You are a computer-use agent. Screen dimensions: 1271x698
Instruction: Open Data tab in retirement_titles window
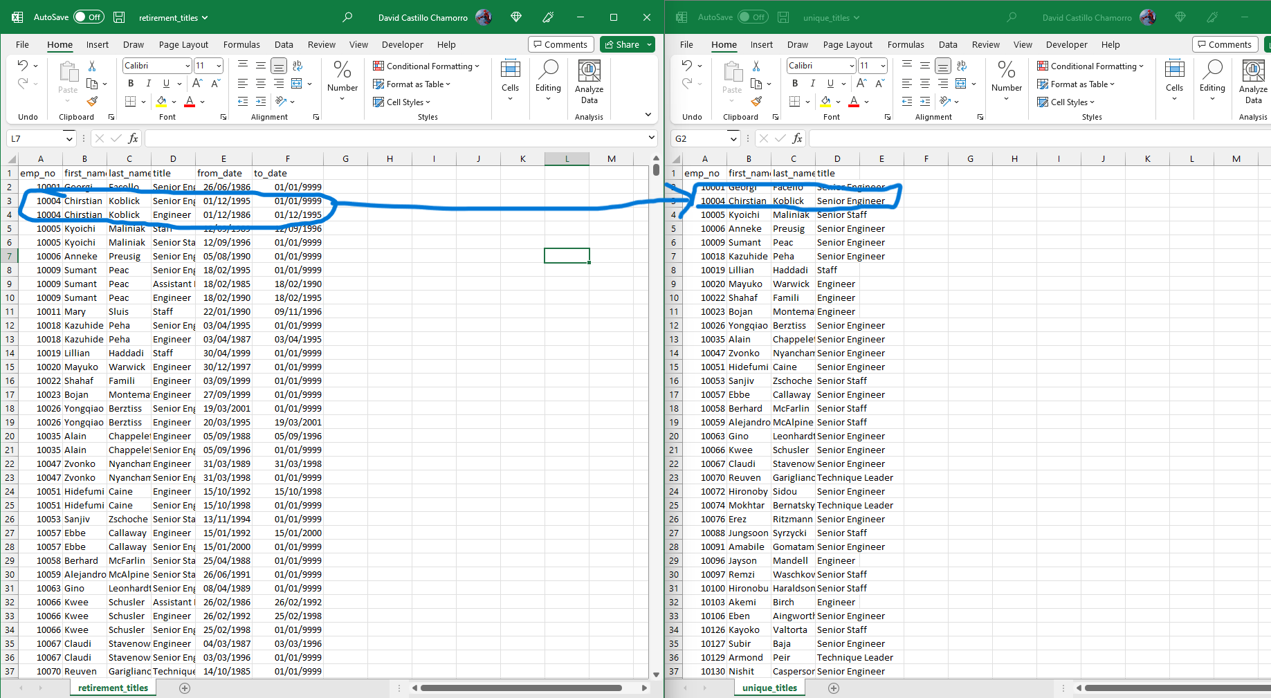pyautogui.click(x=284, y=44)
